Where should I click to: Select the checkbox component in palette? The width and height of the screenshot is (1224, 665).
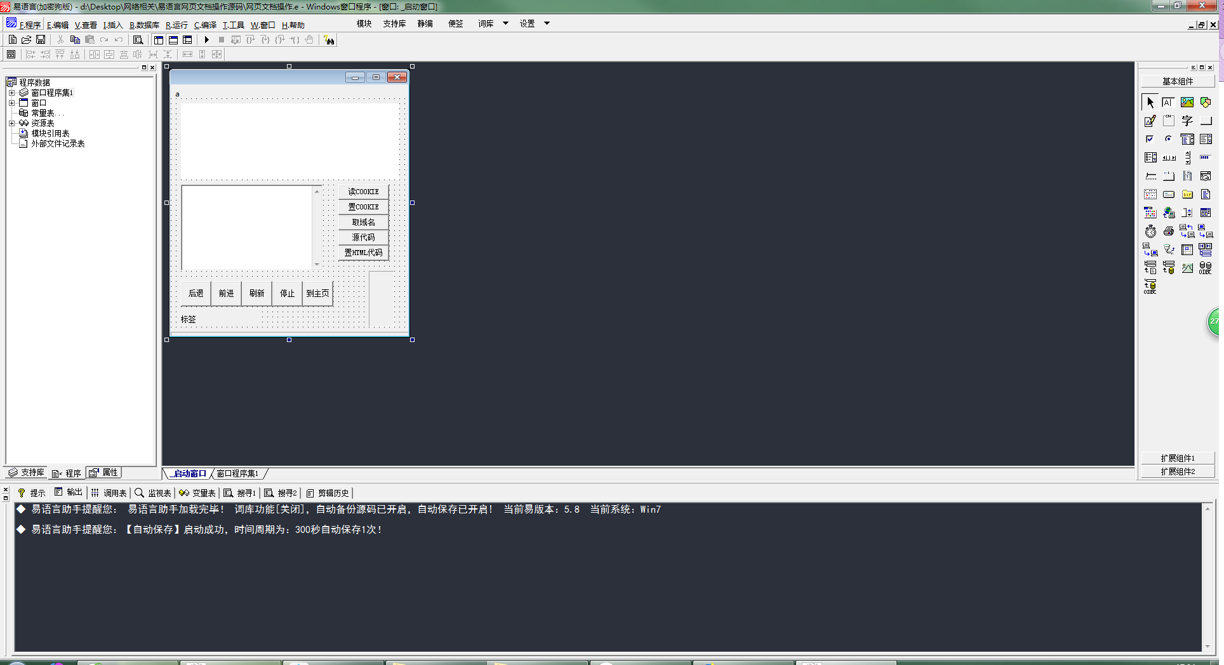(1150, 139)
